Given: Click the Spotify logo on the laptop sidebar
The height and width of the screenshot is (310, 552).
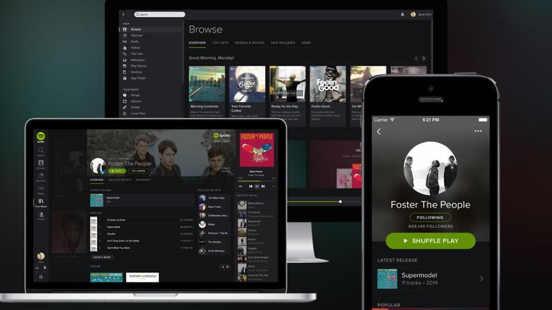Looking at the screenshot, I should 41,137.
